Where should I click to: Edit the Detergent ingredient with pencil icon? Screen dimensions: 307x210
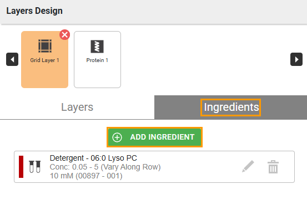click(248, 166)
